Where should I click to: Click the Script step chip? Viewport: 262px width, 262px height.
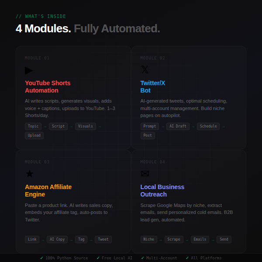point(58,126)
